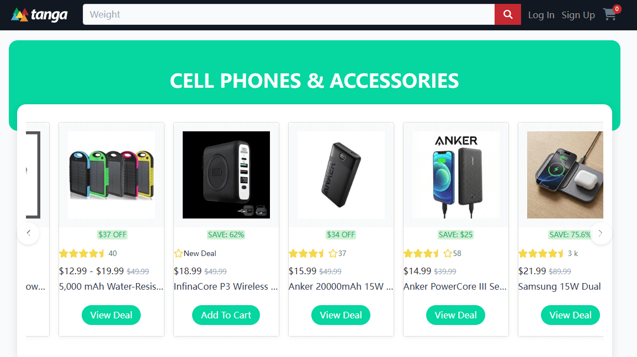Click the red search magnifier button
This screenshot has height=357, width=637.
[x=507, y=14]
